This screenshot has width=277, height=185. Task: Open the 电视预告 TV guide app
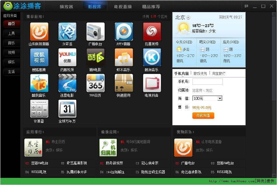pyautogui.click(x=152, y=84)
